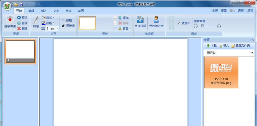Screen dimensions: 257x126
Task: Save document with the floppy disk icon
Action: (21, 4)
